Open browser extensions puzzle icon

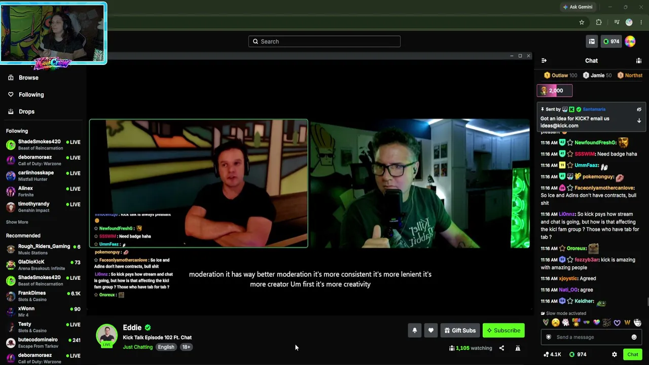[599, 22]
